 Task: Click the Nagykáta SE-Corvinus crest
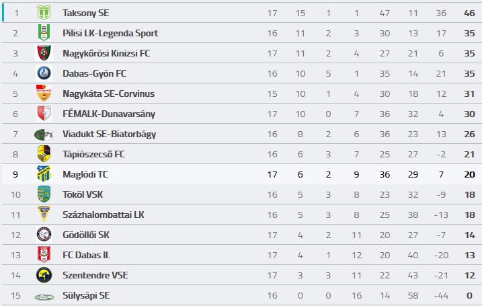[x=44, y=93]
